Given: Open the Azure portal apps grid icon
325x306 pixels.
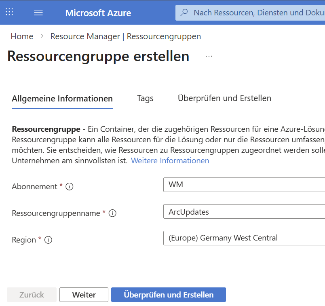Looking at the screenshot, I should [x=9, y=12].
